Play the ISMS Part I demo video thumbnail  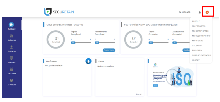[172, 76]
